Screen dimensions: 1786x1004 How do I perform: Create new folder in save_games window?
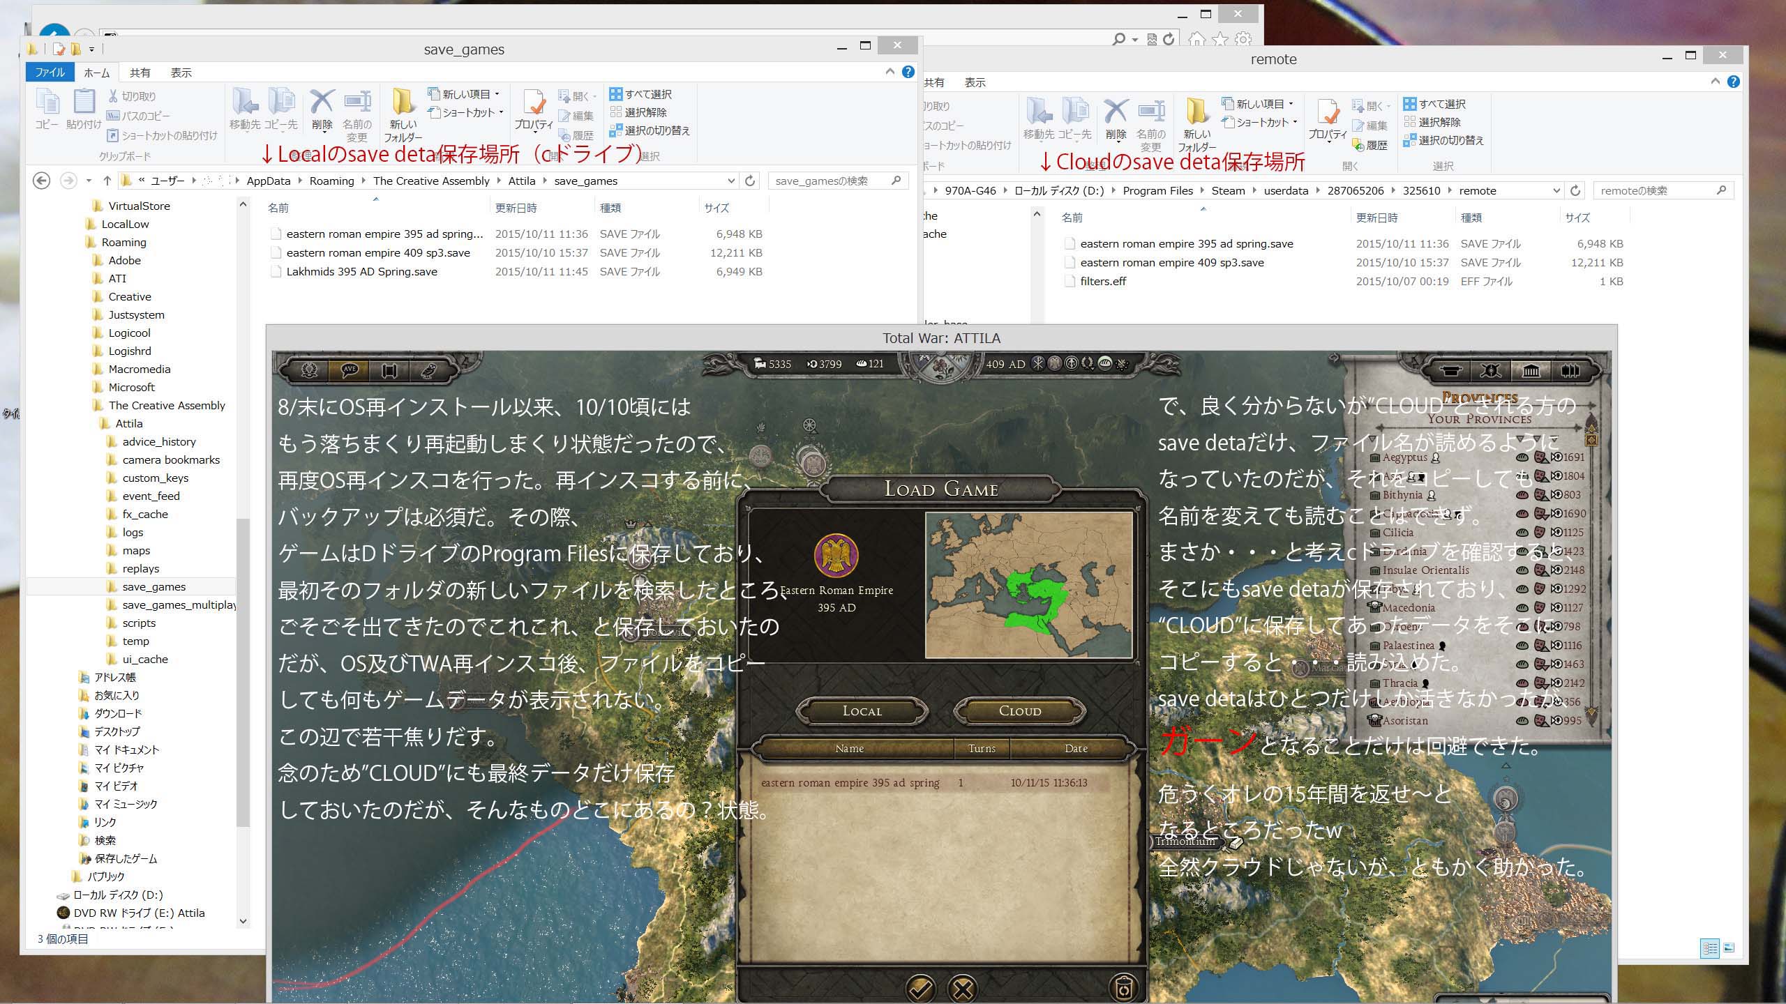[403, 115]
